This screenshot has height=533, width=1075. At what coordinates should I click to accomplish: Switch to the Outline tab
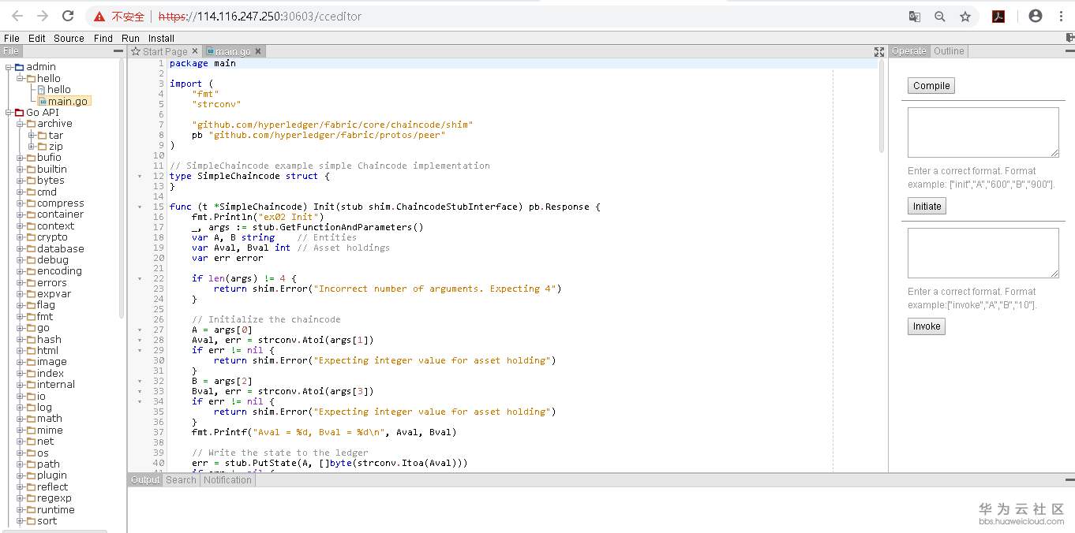(949, 51)
